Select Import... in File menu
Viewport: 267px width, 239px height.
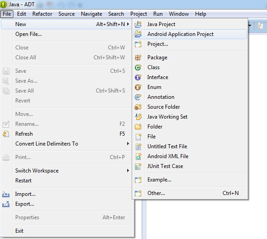click(x=67, y=194)
